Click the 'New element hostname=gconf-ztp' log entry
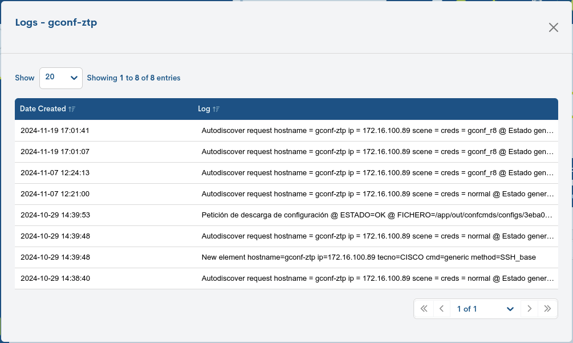This screenshot has height=343, width=573. tap(369, 257)
